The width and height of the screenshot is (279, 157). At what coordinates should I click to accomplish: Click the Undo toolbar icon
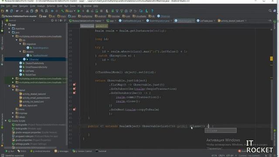(x=17, y=11)
